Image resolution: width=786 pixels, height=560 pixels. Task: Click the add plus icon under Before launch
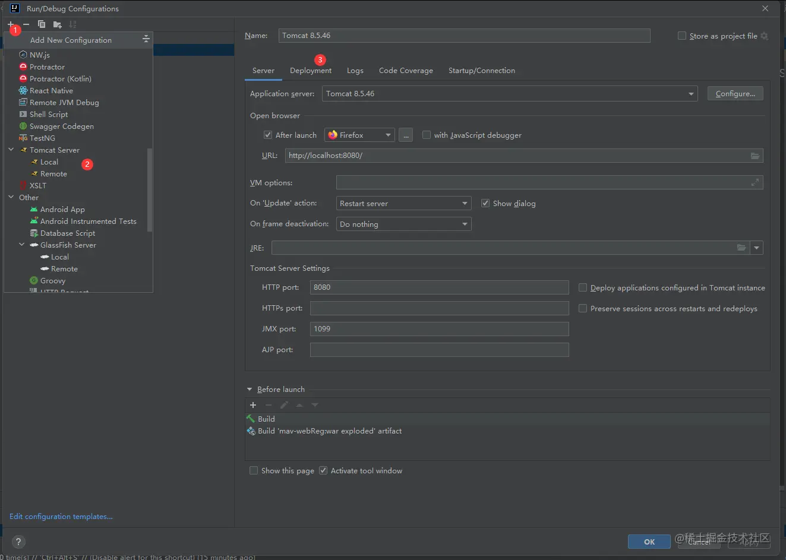click(253, 405)
